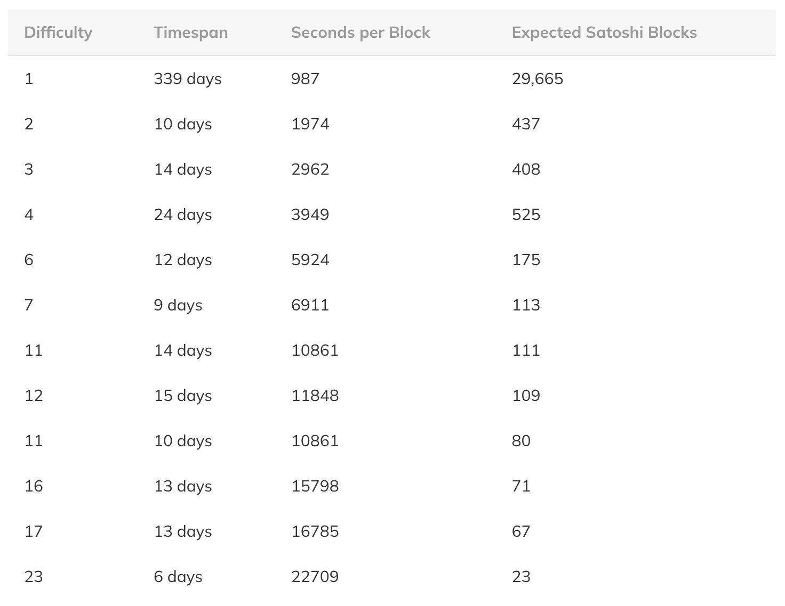Select the 24 days timespan cell
785x606 pixels.
tap(183, 215)
